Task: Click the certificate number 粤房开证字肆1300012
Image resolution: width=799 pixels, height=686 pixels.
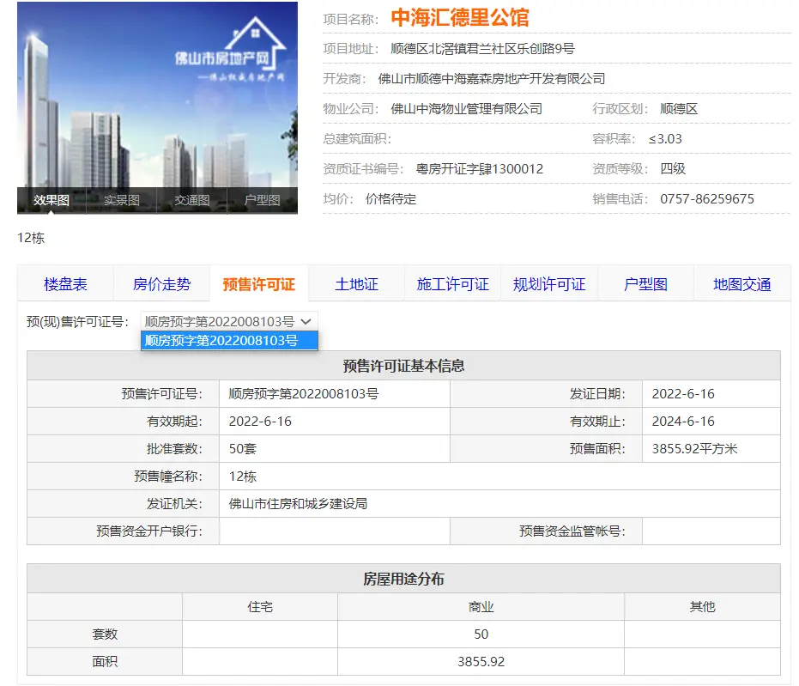Action: (480, 168)
